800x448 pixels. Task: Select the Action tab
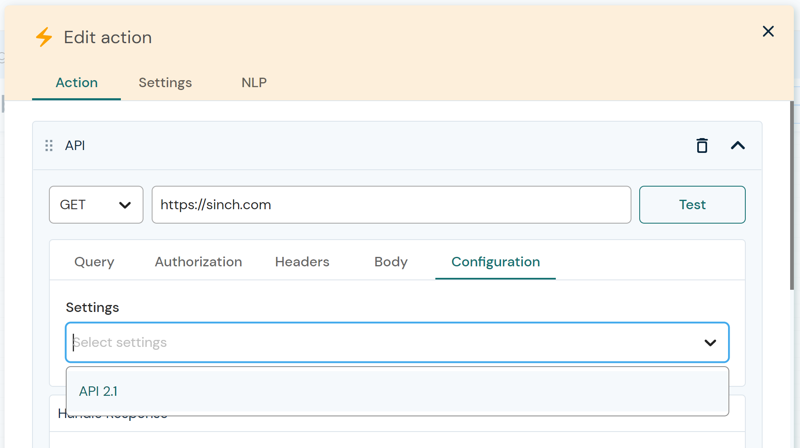[x=76, y=83]
